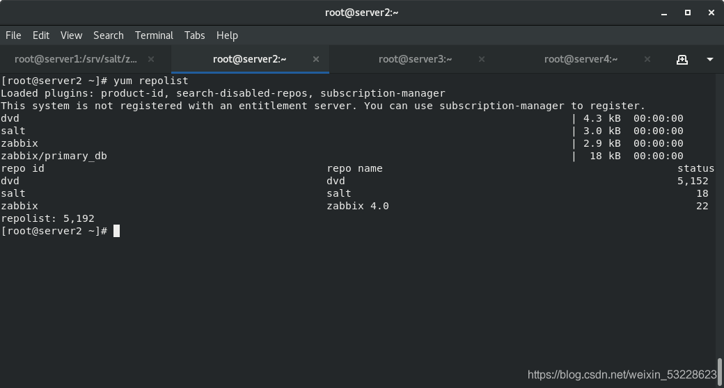Open the View menu
724x388 pixels.
coord(71,35)
